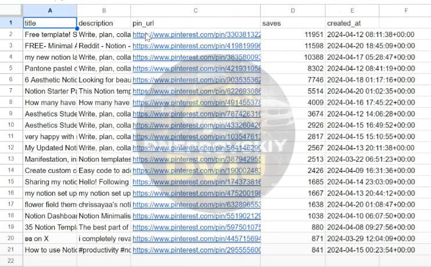Screen dimensions: 431x267
Task: Select column D header
Action: pos(293,10)
